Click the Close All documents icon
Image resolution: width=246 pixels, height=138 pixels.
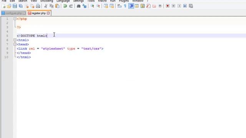[x=32, y=6]
